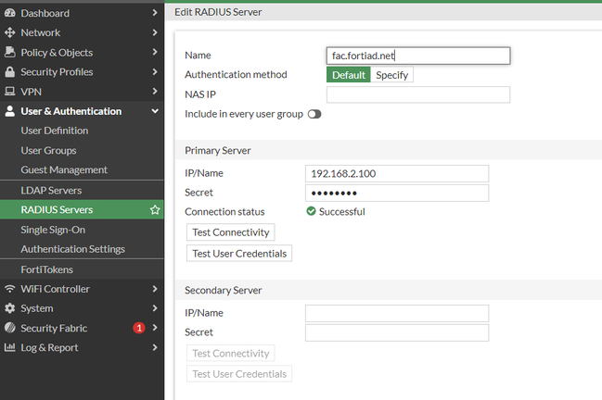
Task: Open the LDAP Servers page
Action: coord(51,191)
